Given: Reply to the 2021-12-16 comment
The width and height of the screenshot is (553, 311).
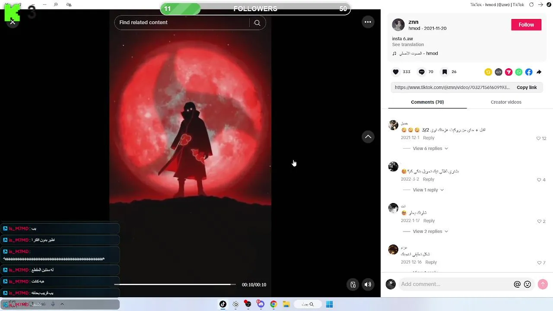Looking at the screenshot, I should click(431, 262).
